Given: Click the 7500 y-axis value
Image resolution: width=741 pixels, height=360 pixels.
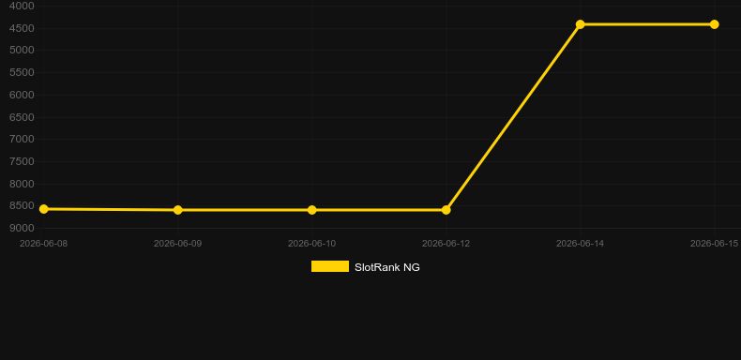Looking at the screenshot, I should [x=22, y=161].
